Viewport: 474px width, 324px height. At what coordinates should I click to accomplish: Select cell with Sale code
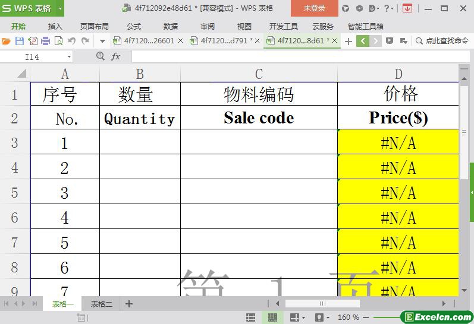[x=259, y=117]
